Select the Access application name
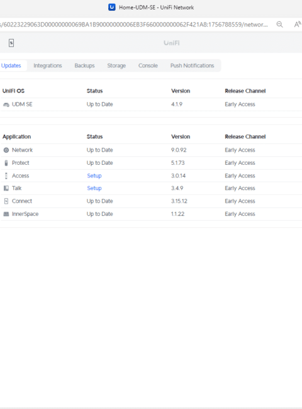This screenshot has height=409, width=302. [20, 176]
